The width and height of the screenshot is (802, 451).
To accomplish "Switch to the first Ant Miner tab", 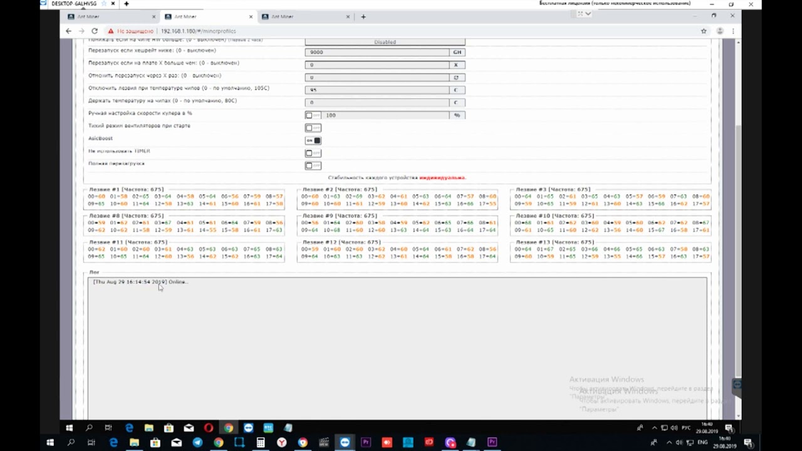I will 110,16.
